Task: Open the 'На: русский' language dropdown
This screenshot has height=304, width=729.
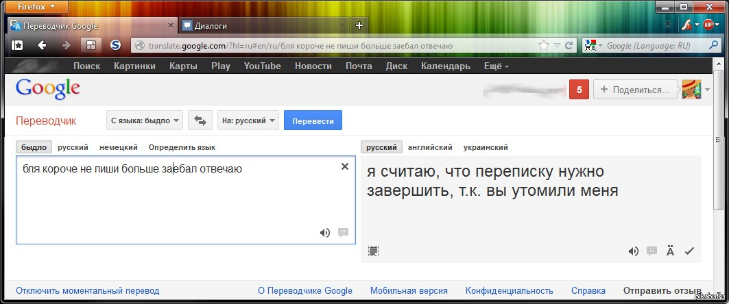Action: [x=248, y=121]
